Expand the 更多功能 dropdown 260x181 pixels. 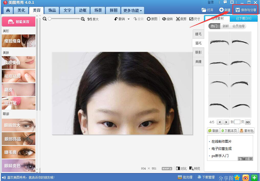pyautogui.click(x=133, y=10)
